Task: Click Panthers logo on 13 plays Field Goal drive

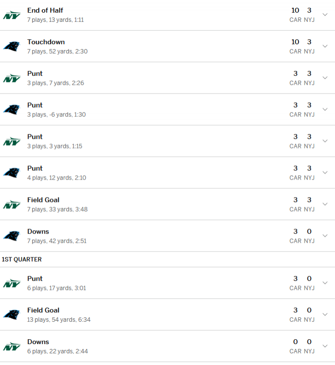Action: tap(12, 314)
